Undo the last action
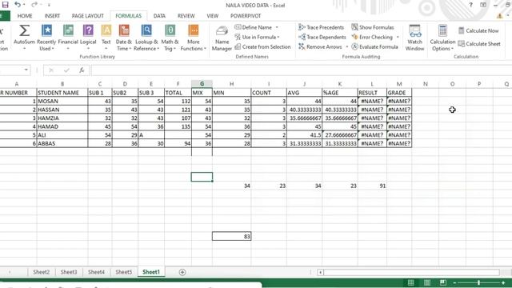This screenshot has height=288, width=512. click(x=18, y=5)
